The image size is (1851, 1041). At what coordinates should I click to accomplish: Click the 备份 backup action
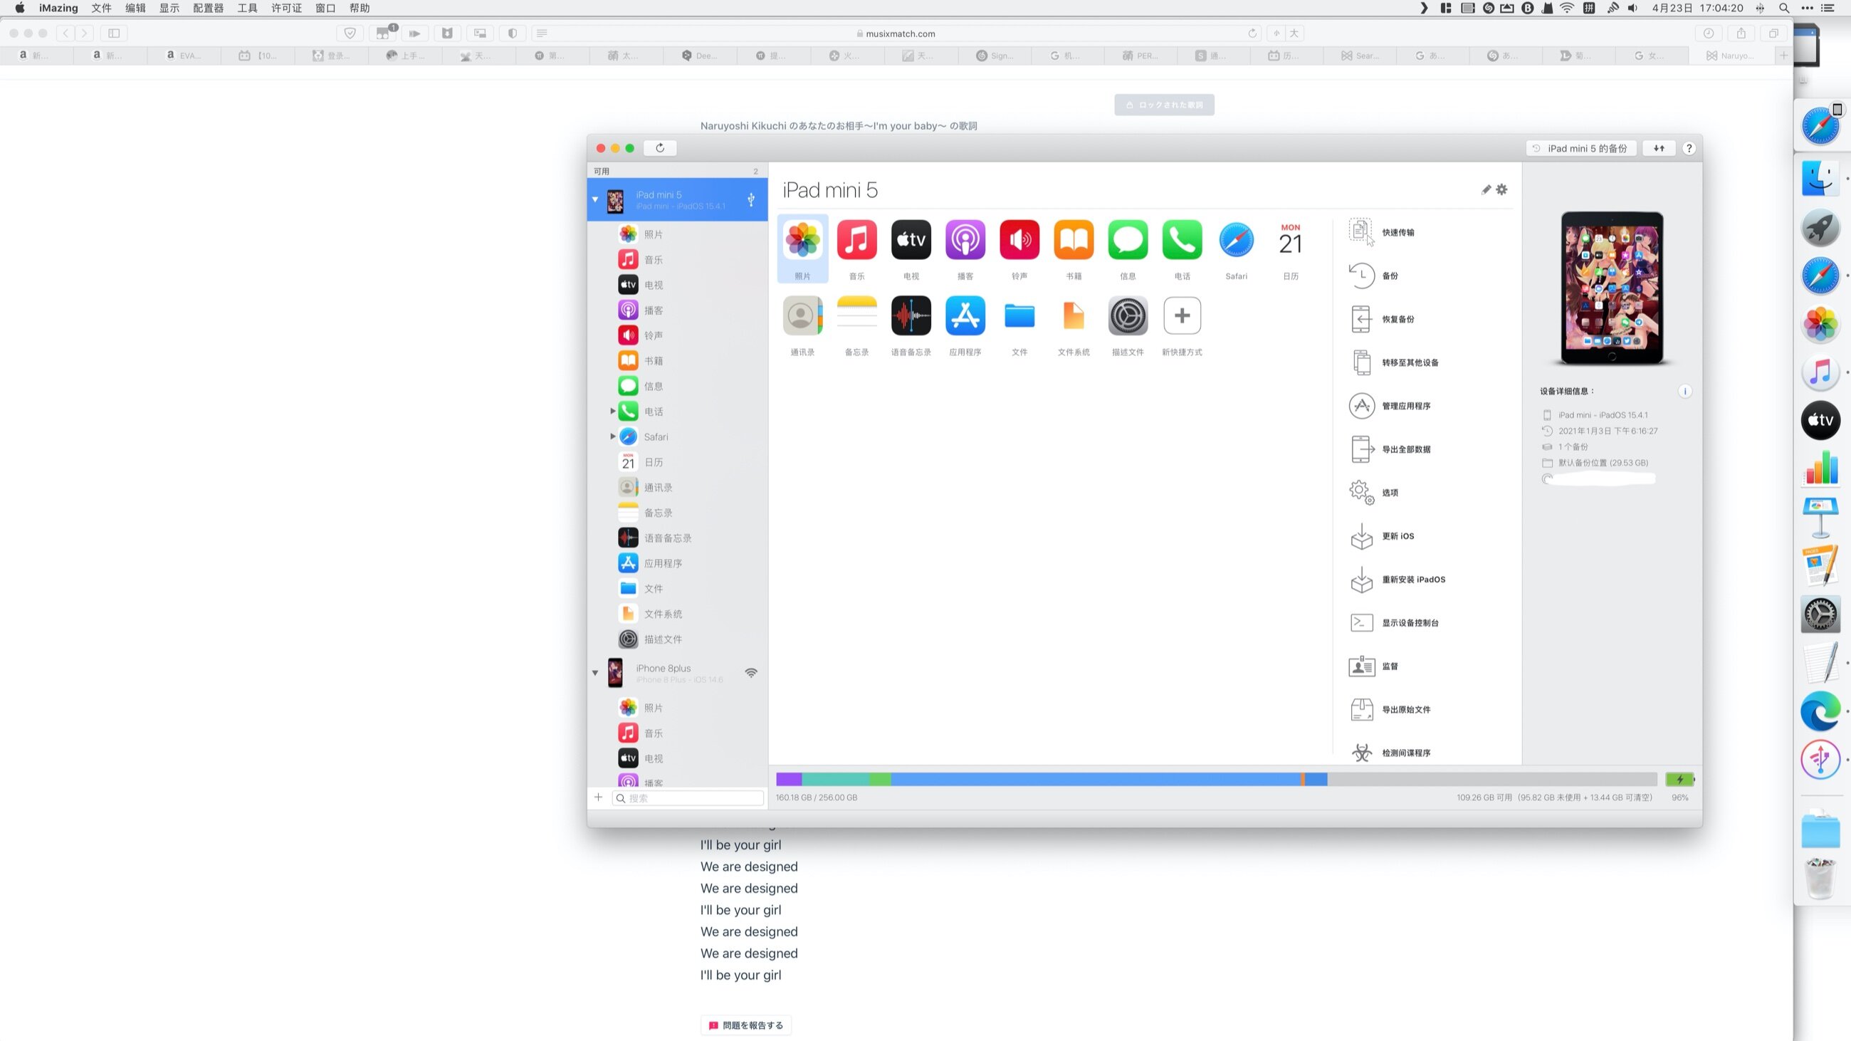pos(1374,276)
